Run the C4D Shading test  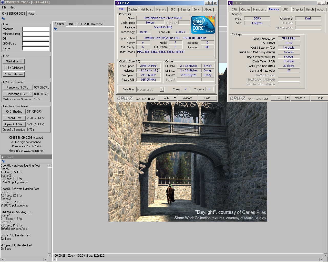click(x=14, y=112)
